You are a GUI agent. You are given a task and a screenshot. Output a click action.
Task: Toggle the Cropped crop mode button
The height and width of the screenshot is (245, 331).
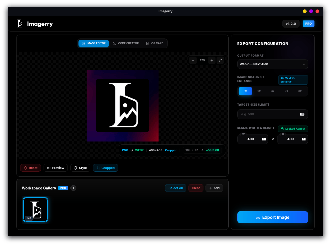106,168
